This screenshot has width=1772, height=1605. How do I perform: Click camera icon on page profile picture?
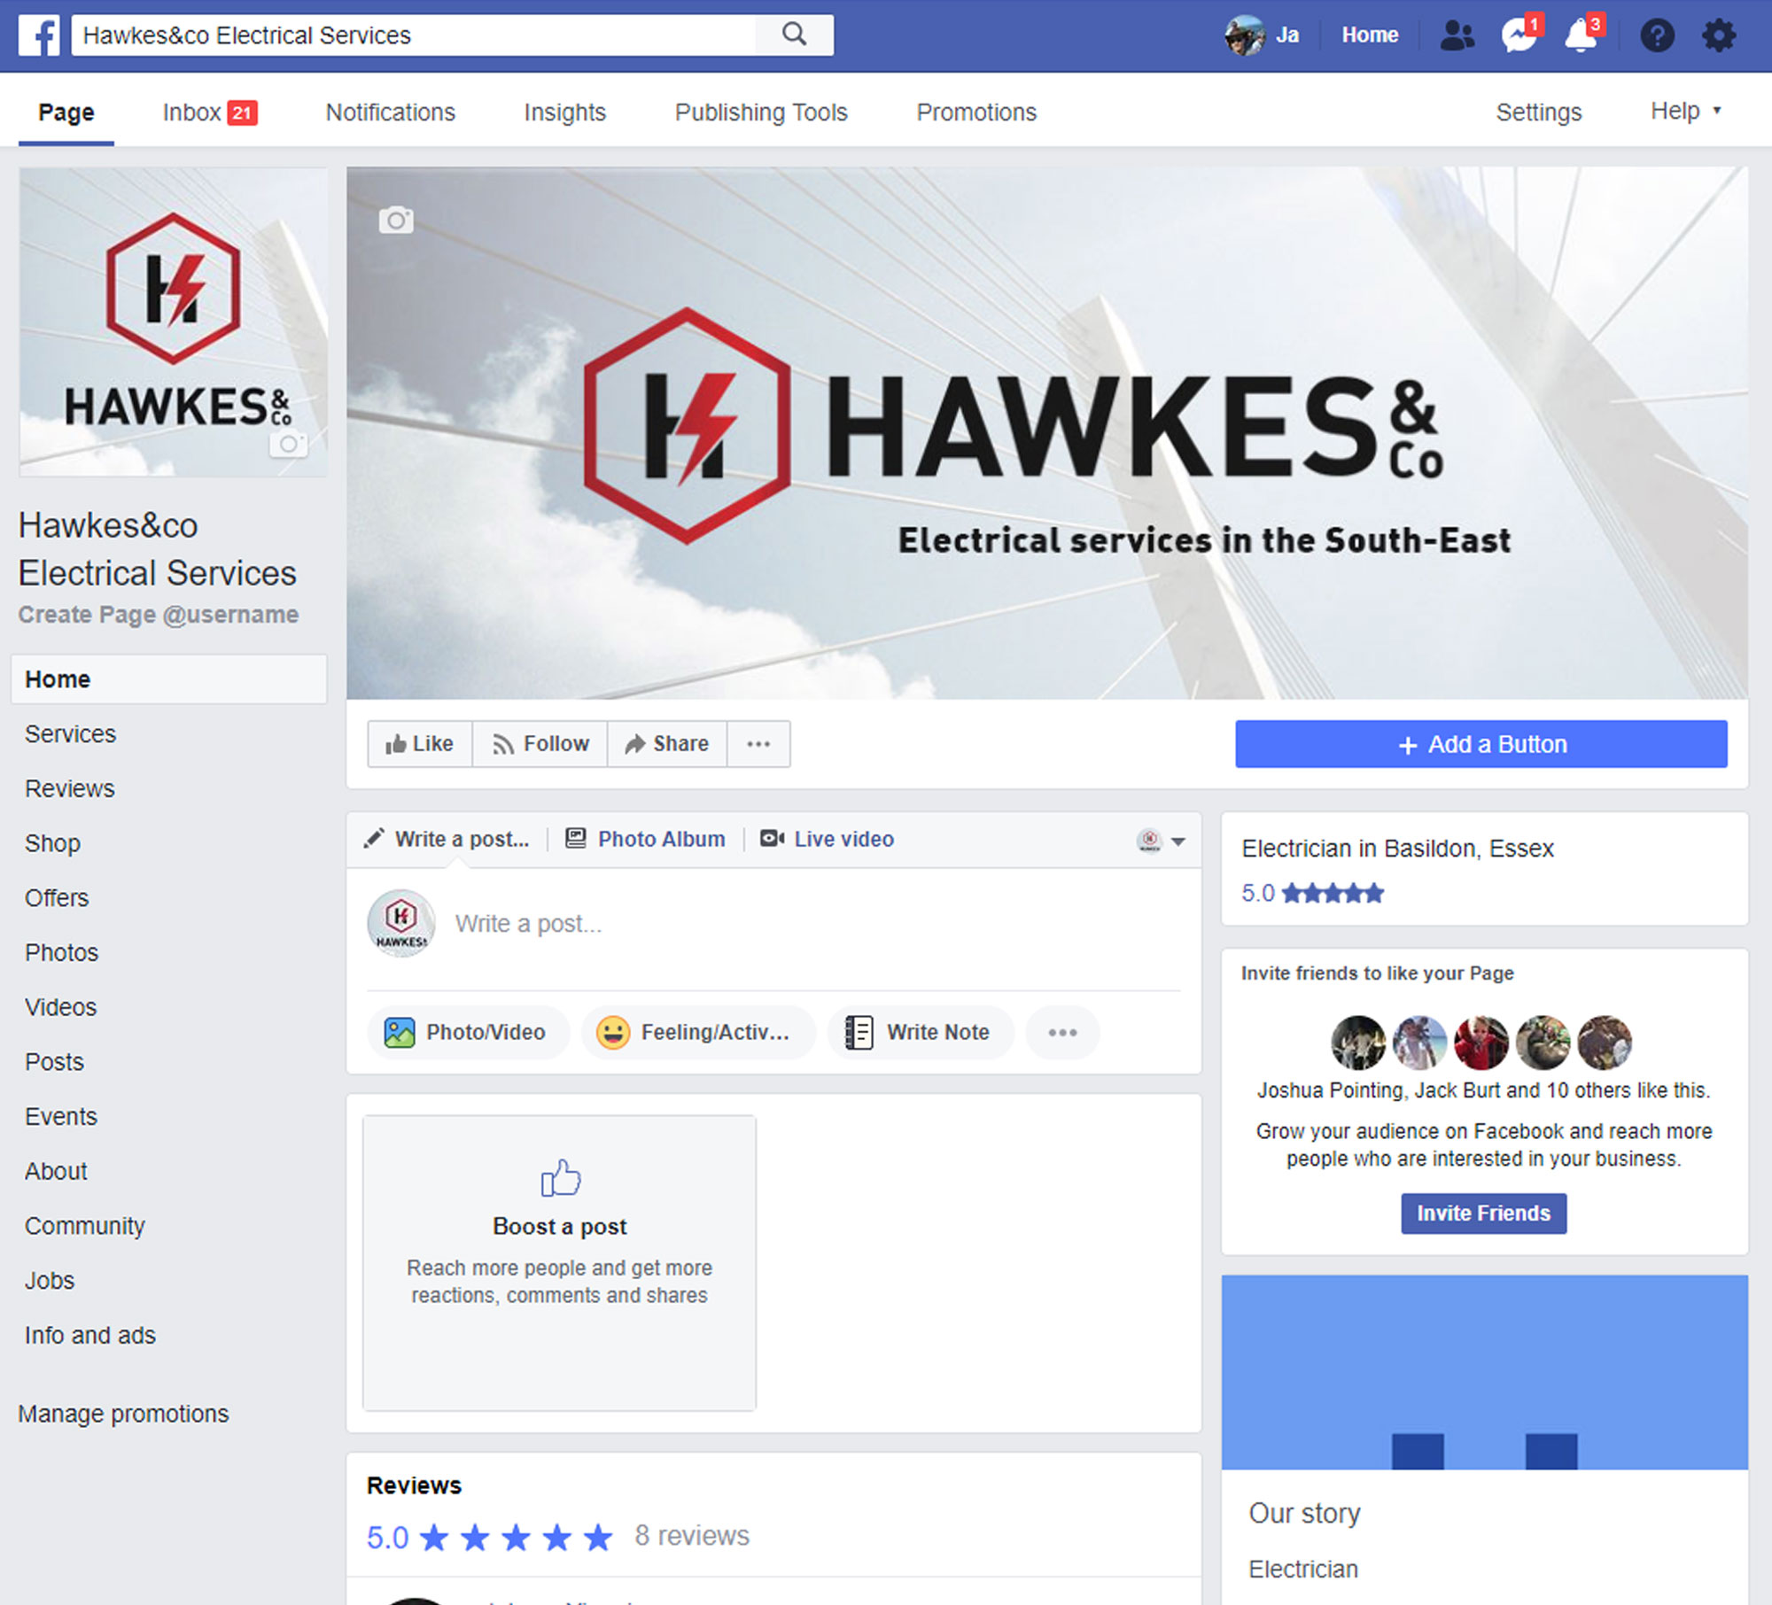coord(288,443)
